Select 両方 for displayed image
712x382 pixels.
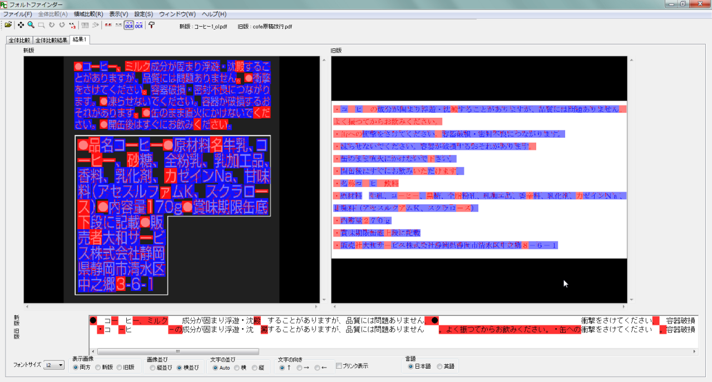(81, 368)
